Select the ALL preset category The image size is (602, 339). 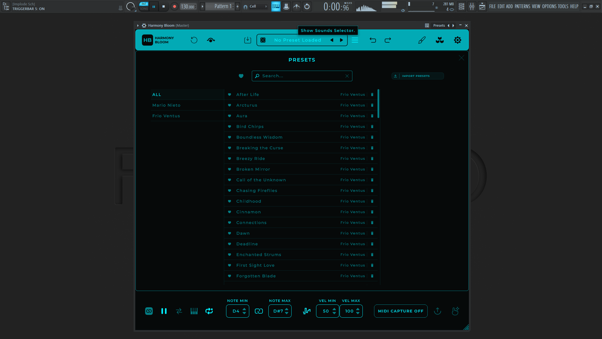coord(187,94)
